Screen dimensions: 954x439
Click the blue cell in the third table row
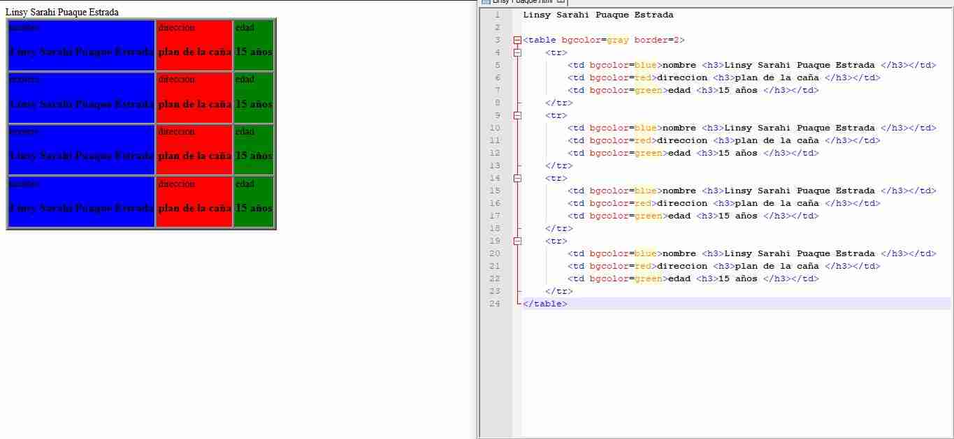tap(81, 149)
